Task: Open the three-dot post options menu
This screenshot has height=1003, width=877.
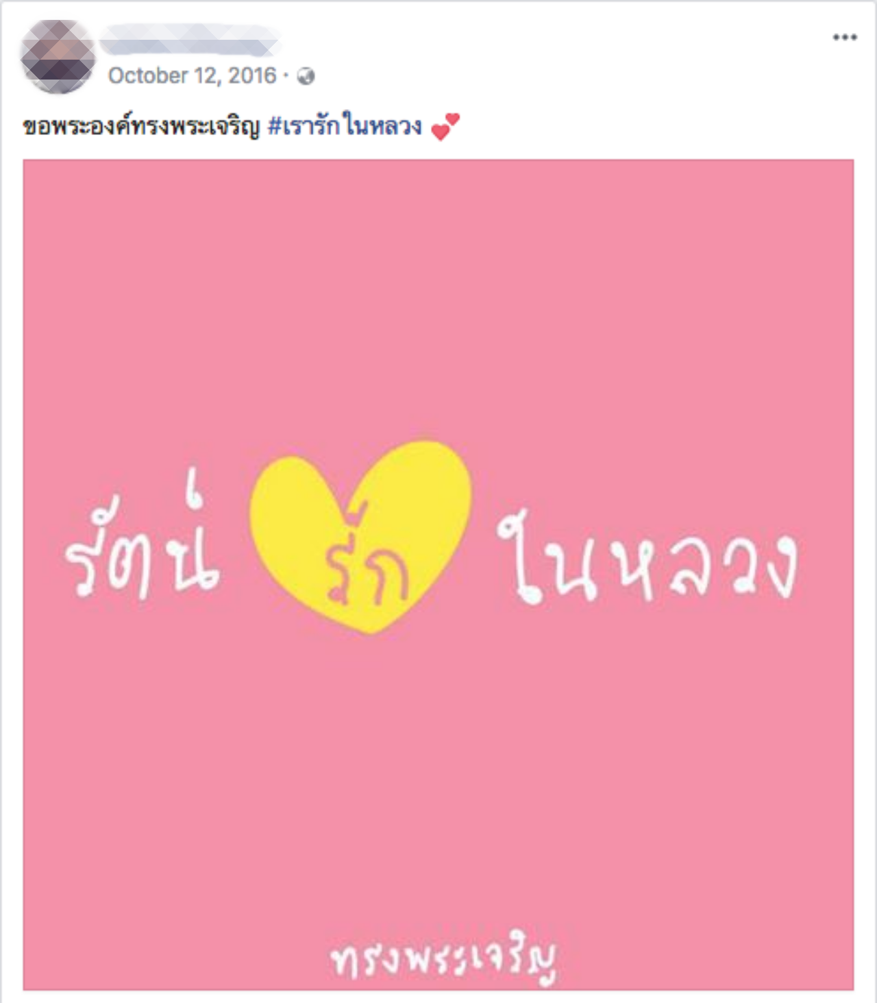Action: click(844, 37)
